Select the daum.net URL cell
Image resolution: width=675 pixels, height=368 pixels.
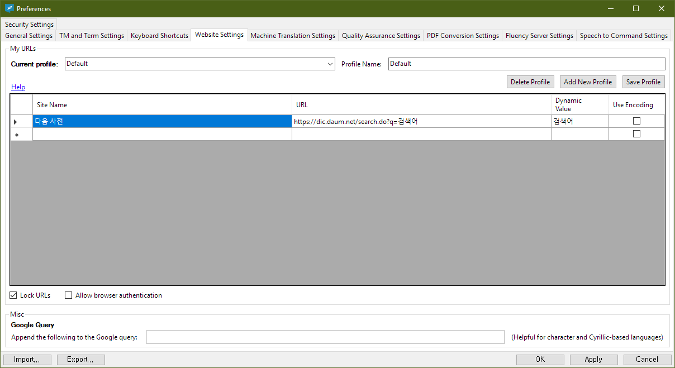[421, 122]
